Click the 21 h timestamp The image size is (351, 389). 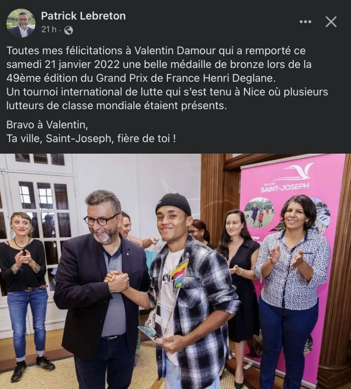49,30
